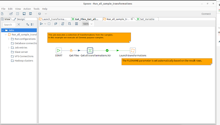The image size is (220, 125).
Task: Click the unconditional lock hop icon
Action: pos(71,50)
